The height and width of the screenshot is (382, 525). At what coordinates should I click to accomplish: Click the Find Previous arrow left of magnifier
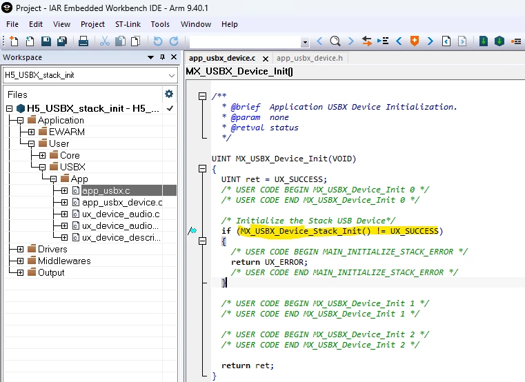coord(319,41)
